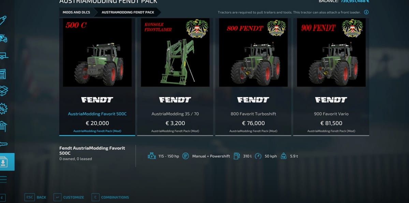Open the placeable buildings shed icon
409x203 pixels.
[3, 74]
